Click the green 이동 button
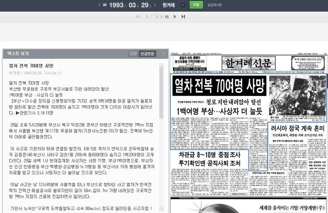 point(196,5)
